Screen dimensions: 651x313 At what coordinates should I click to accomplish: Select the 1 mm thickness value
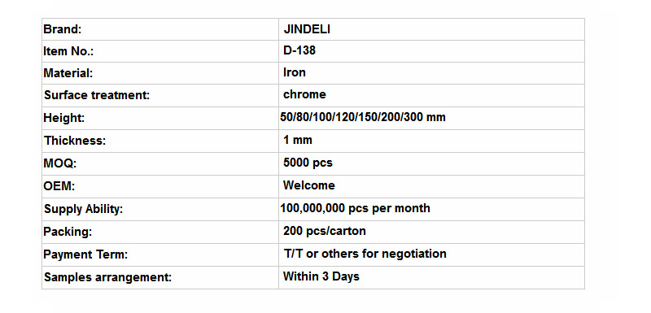pyautogui.click(x=298, y=140)
